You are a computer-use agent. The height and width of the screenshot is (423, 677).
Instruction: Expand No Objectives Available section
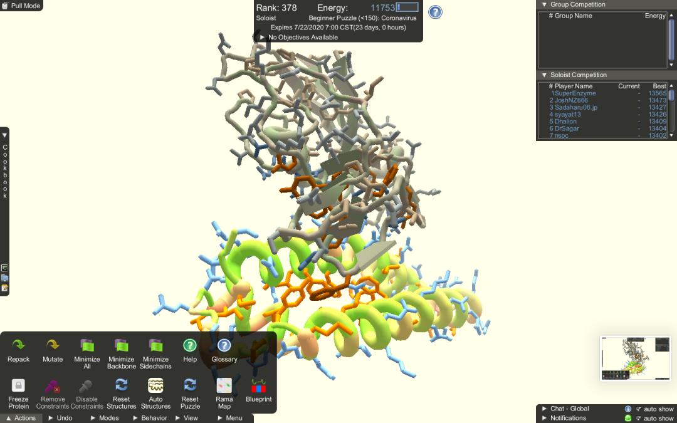[263, 38]
